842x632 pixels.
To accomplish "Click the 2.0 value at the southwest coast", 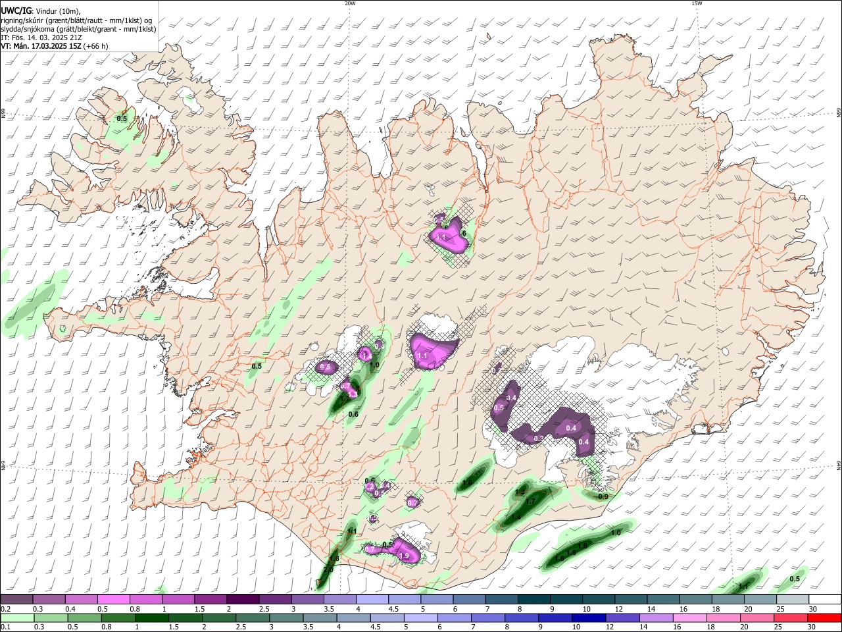I will coord(329,569).
